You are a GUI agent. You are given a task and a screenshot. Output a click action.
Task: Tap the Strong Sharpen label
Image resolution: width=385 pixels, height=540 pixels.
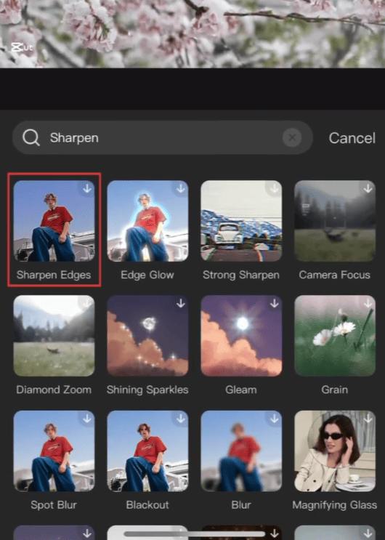click(241, 275)
